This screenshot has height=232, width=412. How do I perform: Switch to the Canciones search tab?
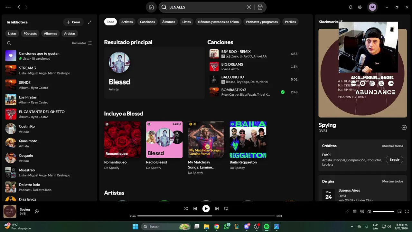(147, 22)
